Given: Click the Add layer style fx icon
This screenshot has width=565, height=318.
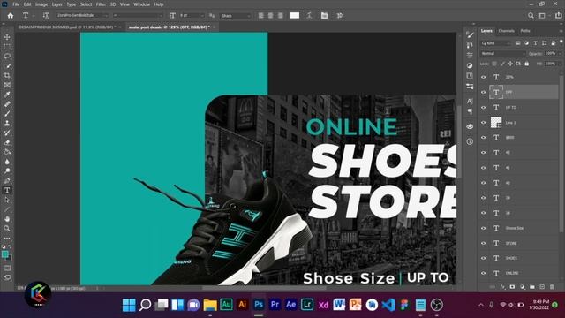Looking at the screenshot, I should [x=502, y=287].
